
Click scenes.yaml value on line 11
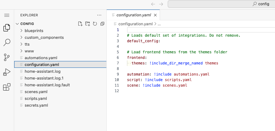click(175, 85)
